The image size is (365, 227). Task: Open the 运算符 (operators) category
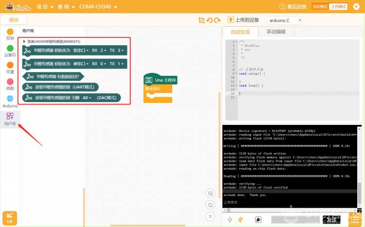click(x=10, y=51)
